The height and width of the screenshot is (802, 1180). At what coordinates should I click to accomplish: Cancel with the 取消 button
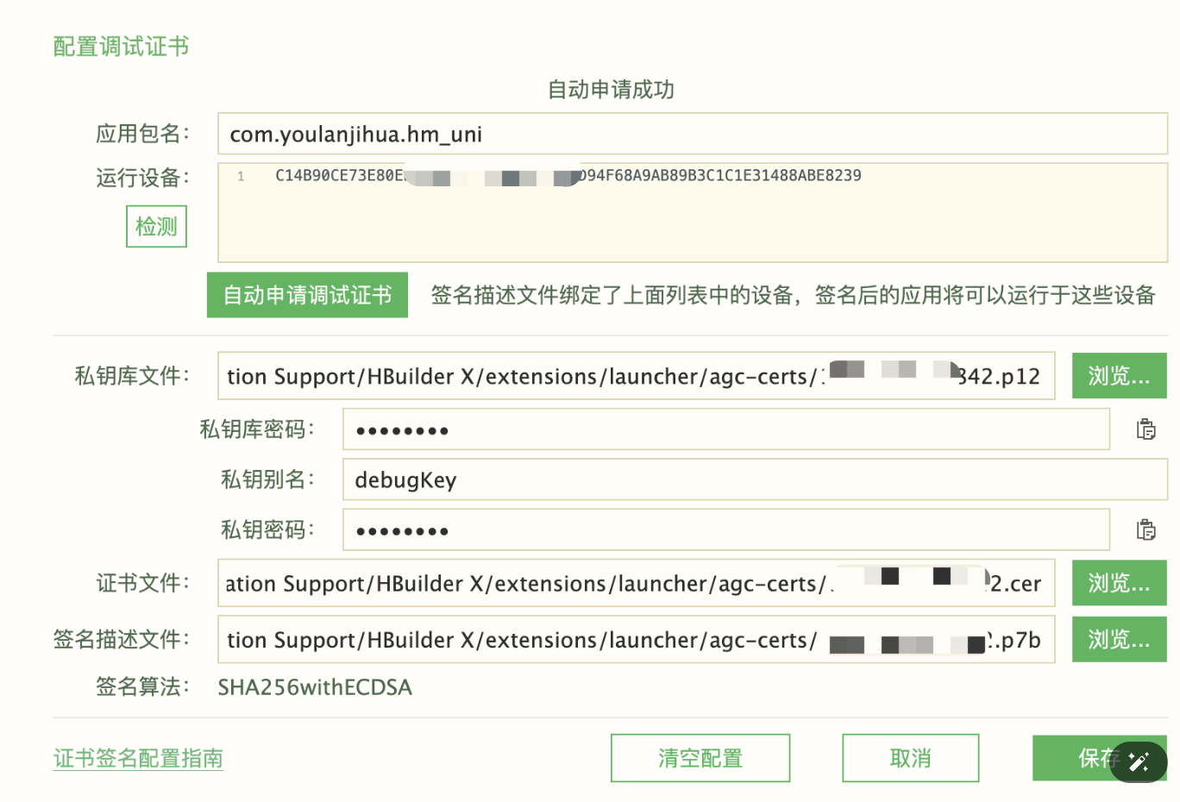(x=910, y=758)
